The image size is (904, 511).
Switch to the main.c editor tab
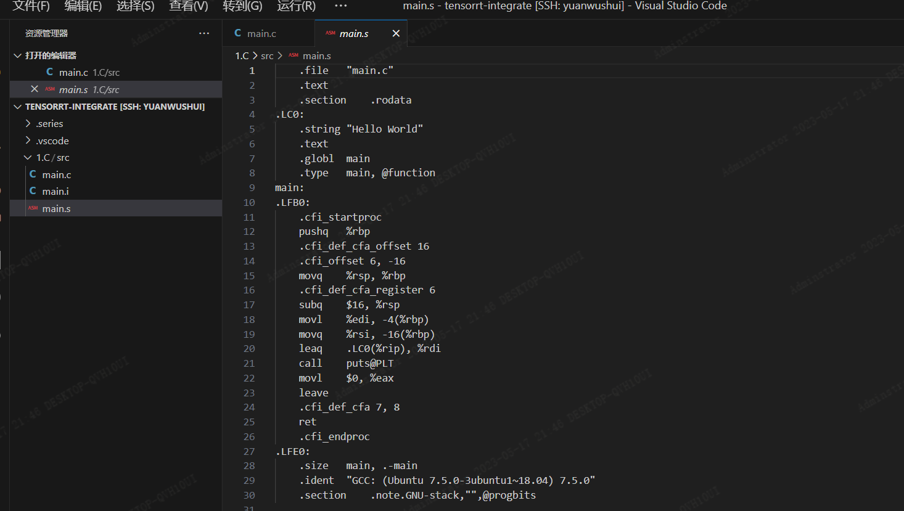click(268, 33)
